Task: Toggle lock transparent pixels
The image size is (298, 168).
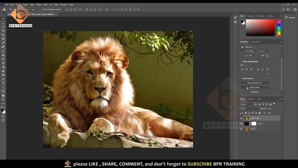Action: pos(246,113)
